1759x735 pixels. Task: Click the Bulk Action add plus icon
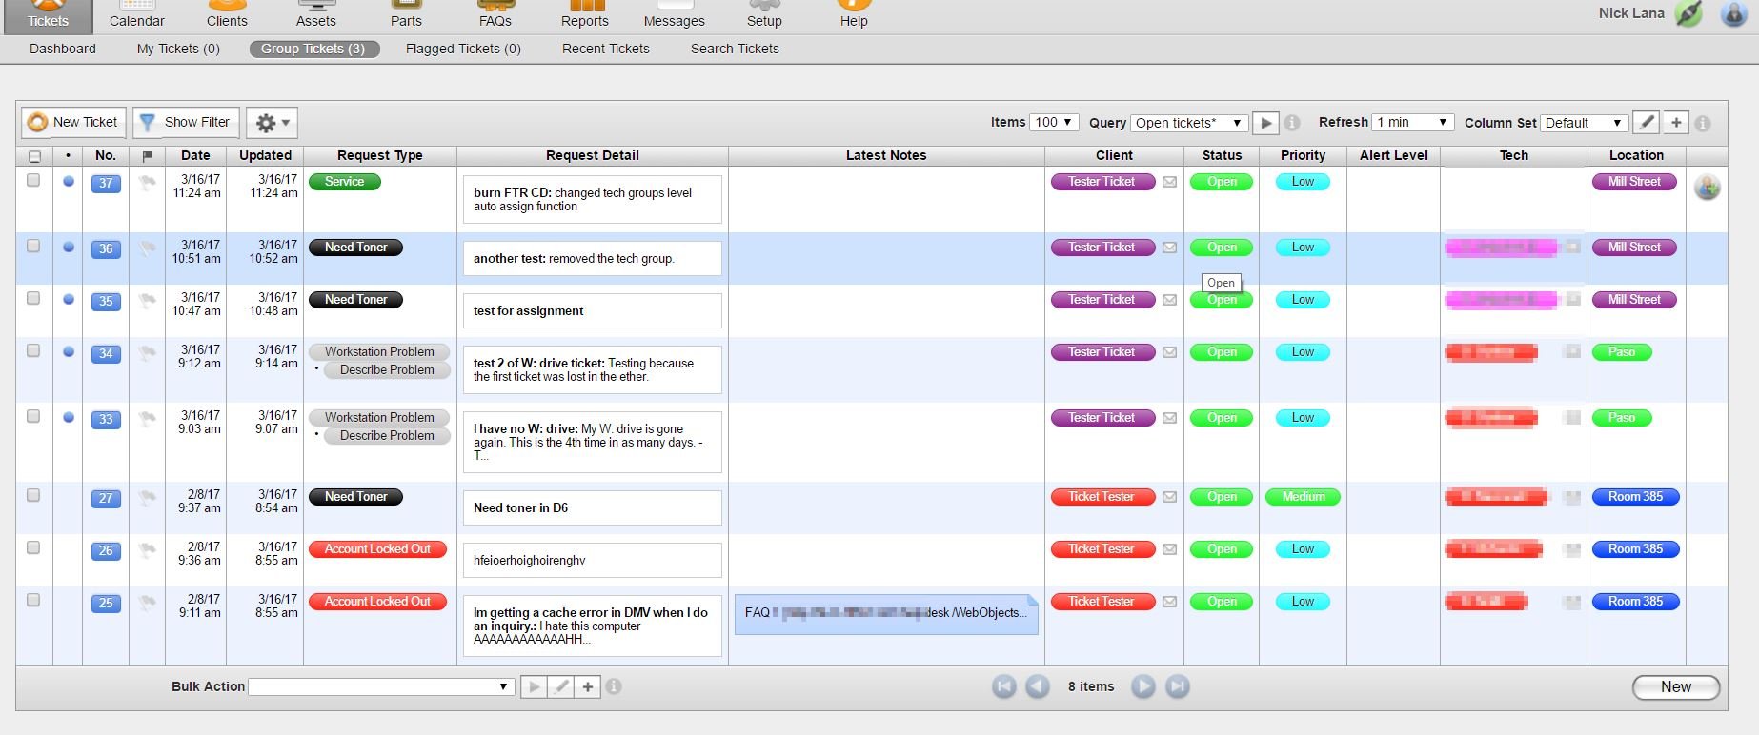pyautogui.click(x=588, y=686)
